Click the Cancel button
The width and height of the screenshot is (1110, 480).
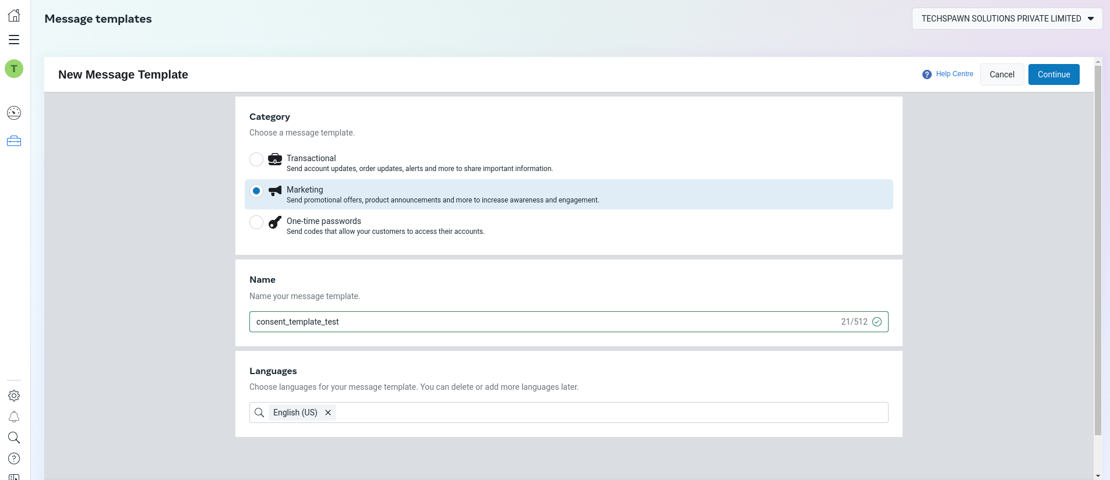pos(1002,74)
